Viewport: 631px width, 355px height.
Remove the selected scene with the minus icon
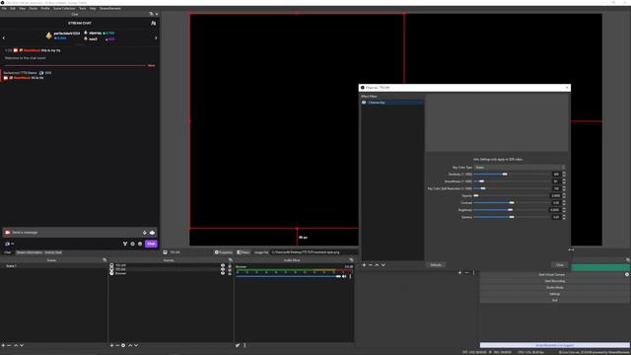(x=9, y=345)
